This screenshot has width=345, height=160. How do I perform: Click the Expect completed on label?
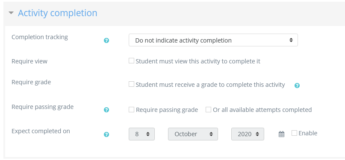[x=41, y=131]
